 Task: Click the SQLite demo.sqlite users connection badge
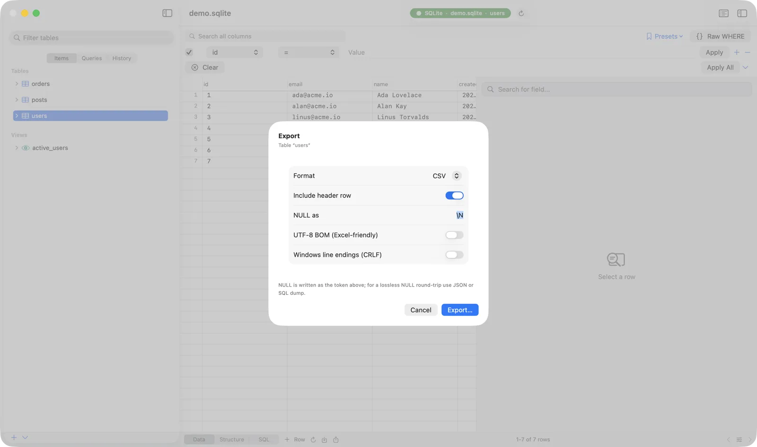point(460,13)
